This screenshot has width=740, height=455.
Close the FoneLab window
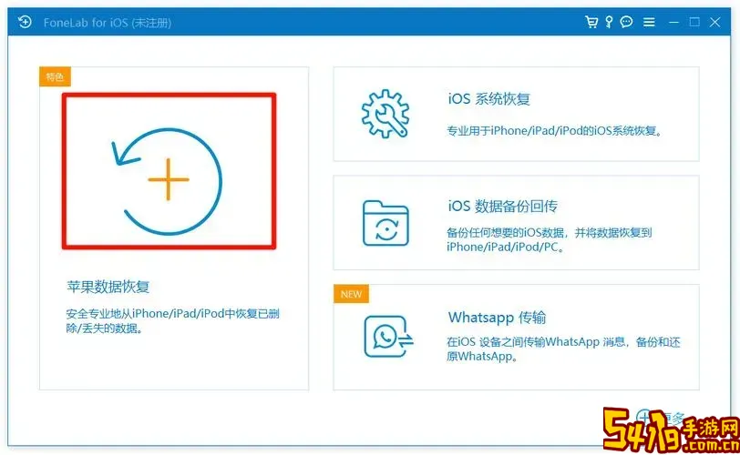715,22
